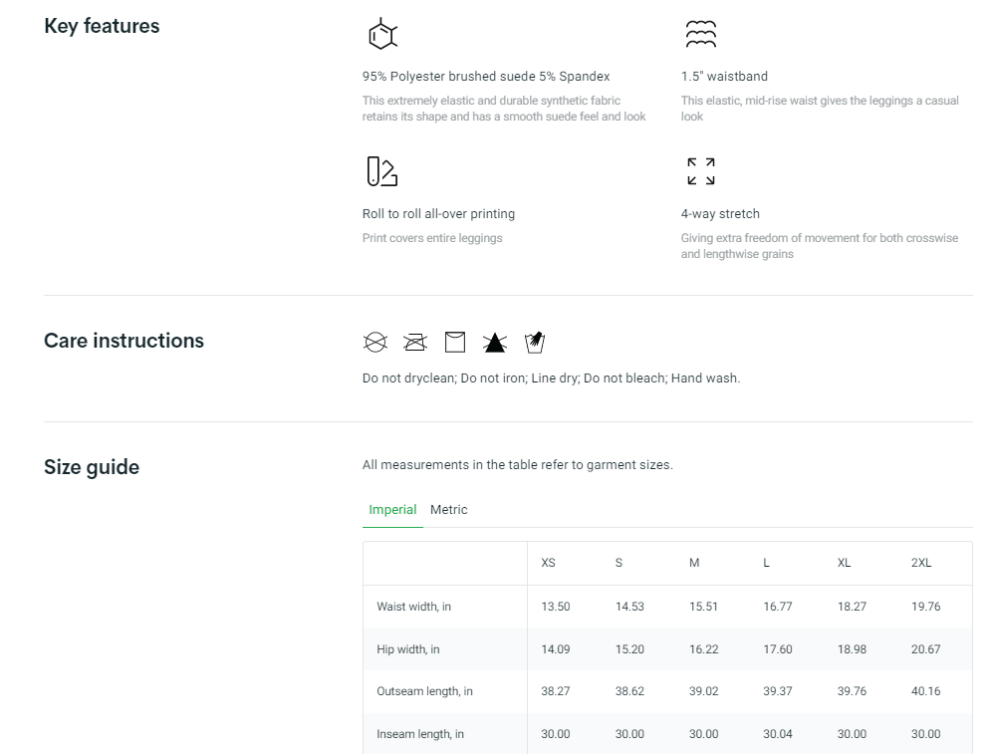
Task: Click the waistband wavy lines icon
Action: [700, 34]
